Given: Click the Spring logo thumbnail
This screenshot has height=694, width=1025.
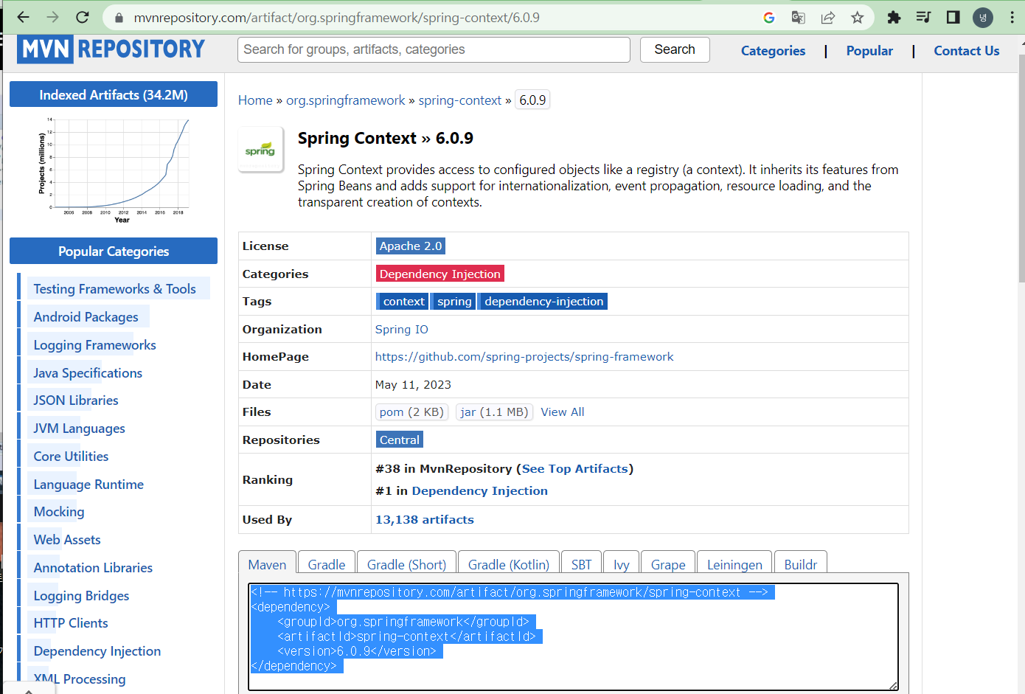Looking at the screenshot, I should click(260, 150).
